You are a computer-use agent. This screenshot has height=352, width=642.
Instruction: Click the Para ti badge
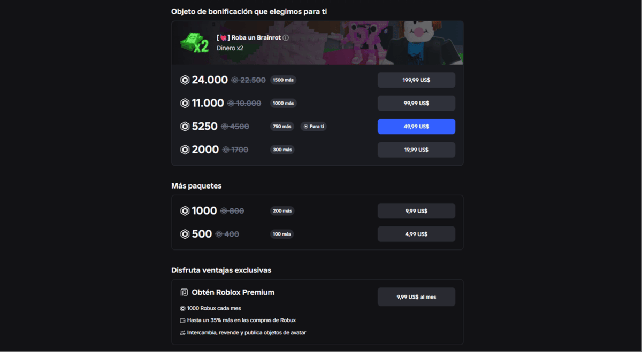314,127
